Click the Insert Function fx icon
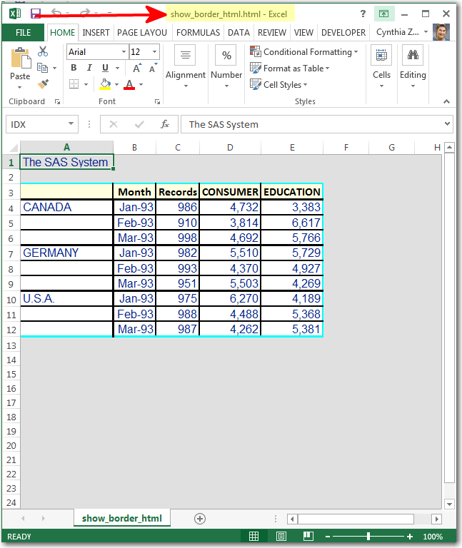This screenshot has height=548, width=462. point(164,124)
